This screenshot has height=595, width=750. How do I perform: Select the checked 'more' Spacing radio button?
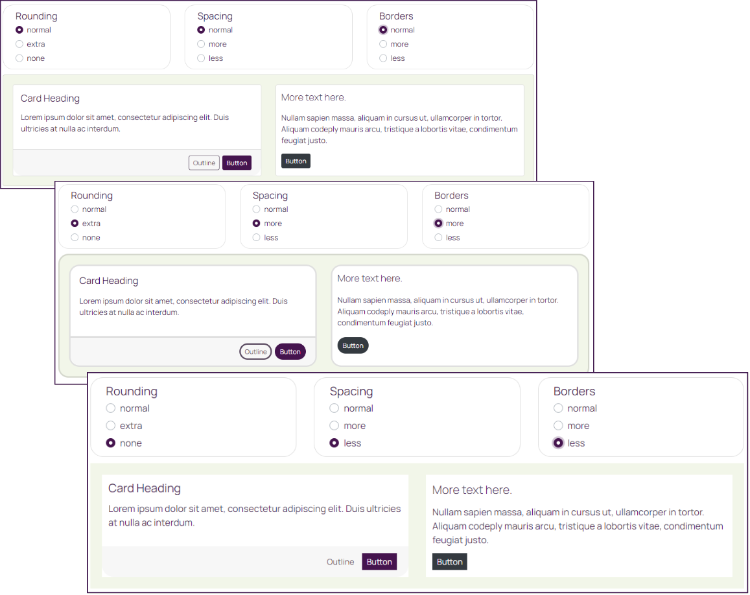(257, 224)
